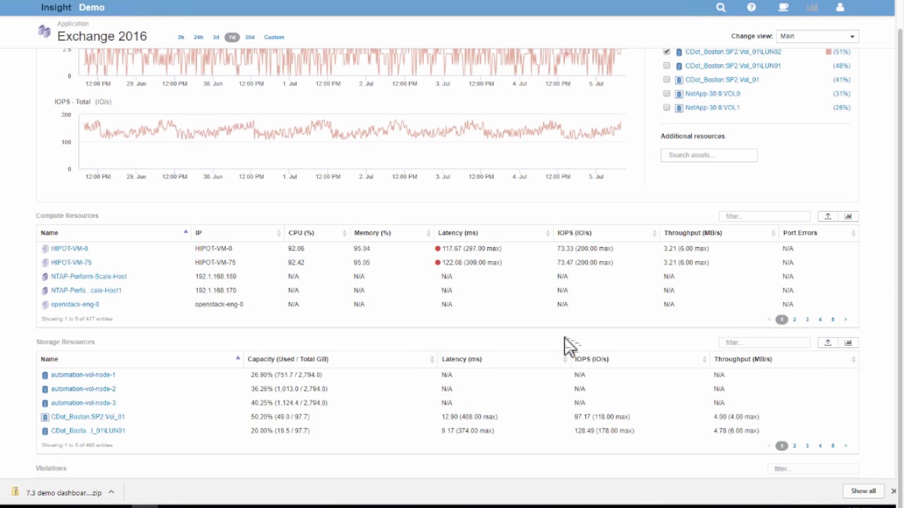Go to page 2 of Compute Resources

[x=795, y=320]
